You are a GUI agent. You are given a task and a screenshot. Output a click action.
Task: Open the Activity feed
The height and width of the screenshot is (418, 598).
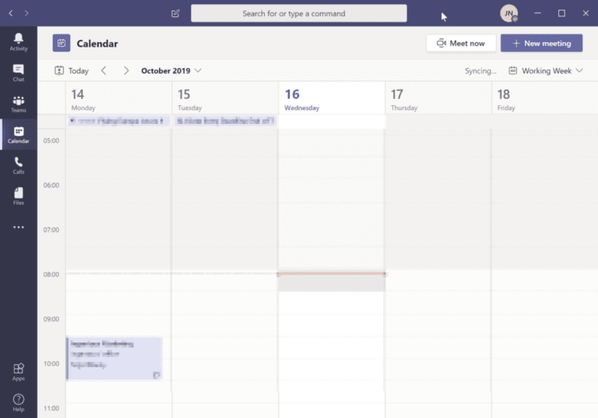19,42
